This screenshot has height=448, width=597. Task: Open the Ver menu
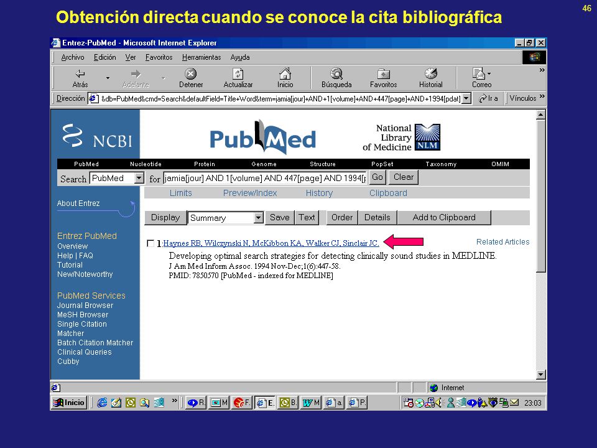131,57
